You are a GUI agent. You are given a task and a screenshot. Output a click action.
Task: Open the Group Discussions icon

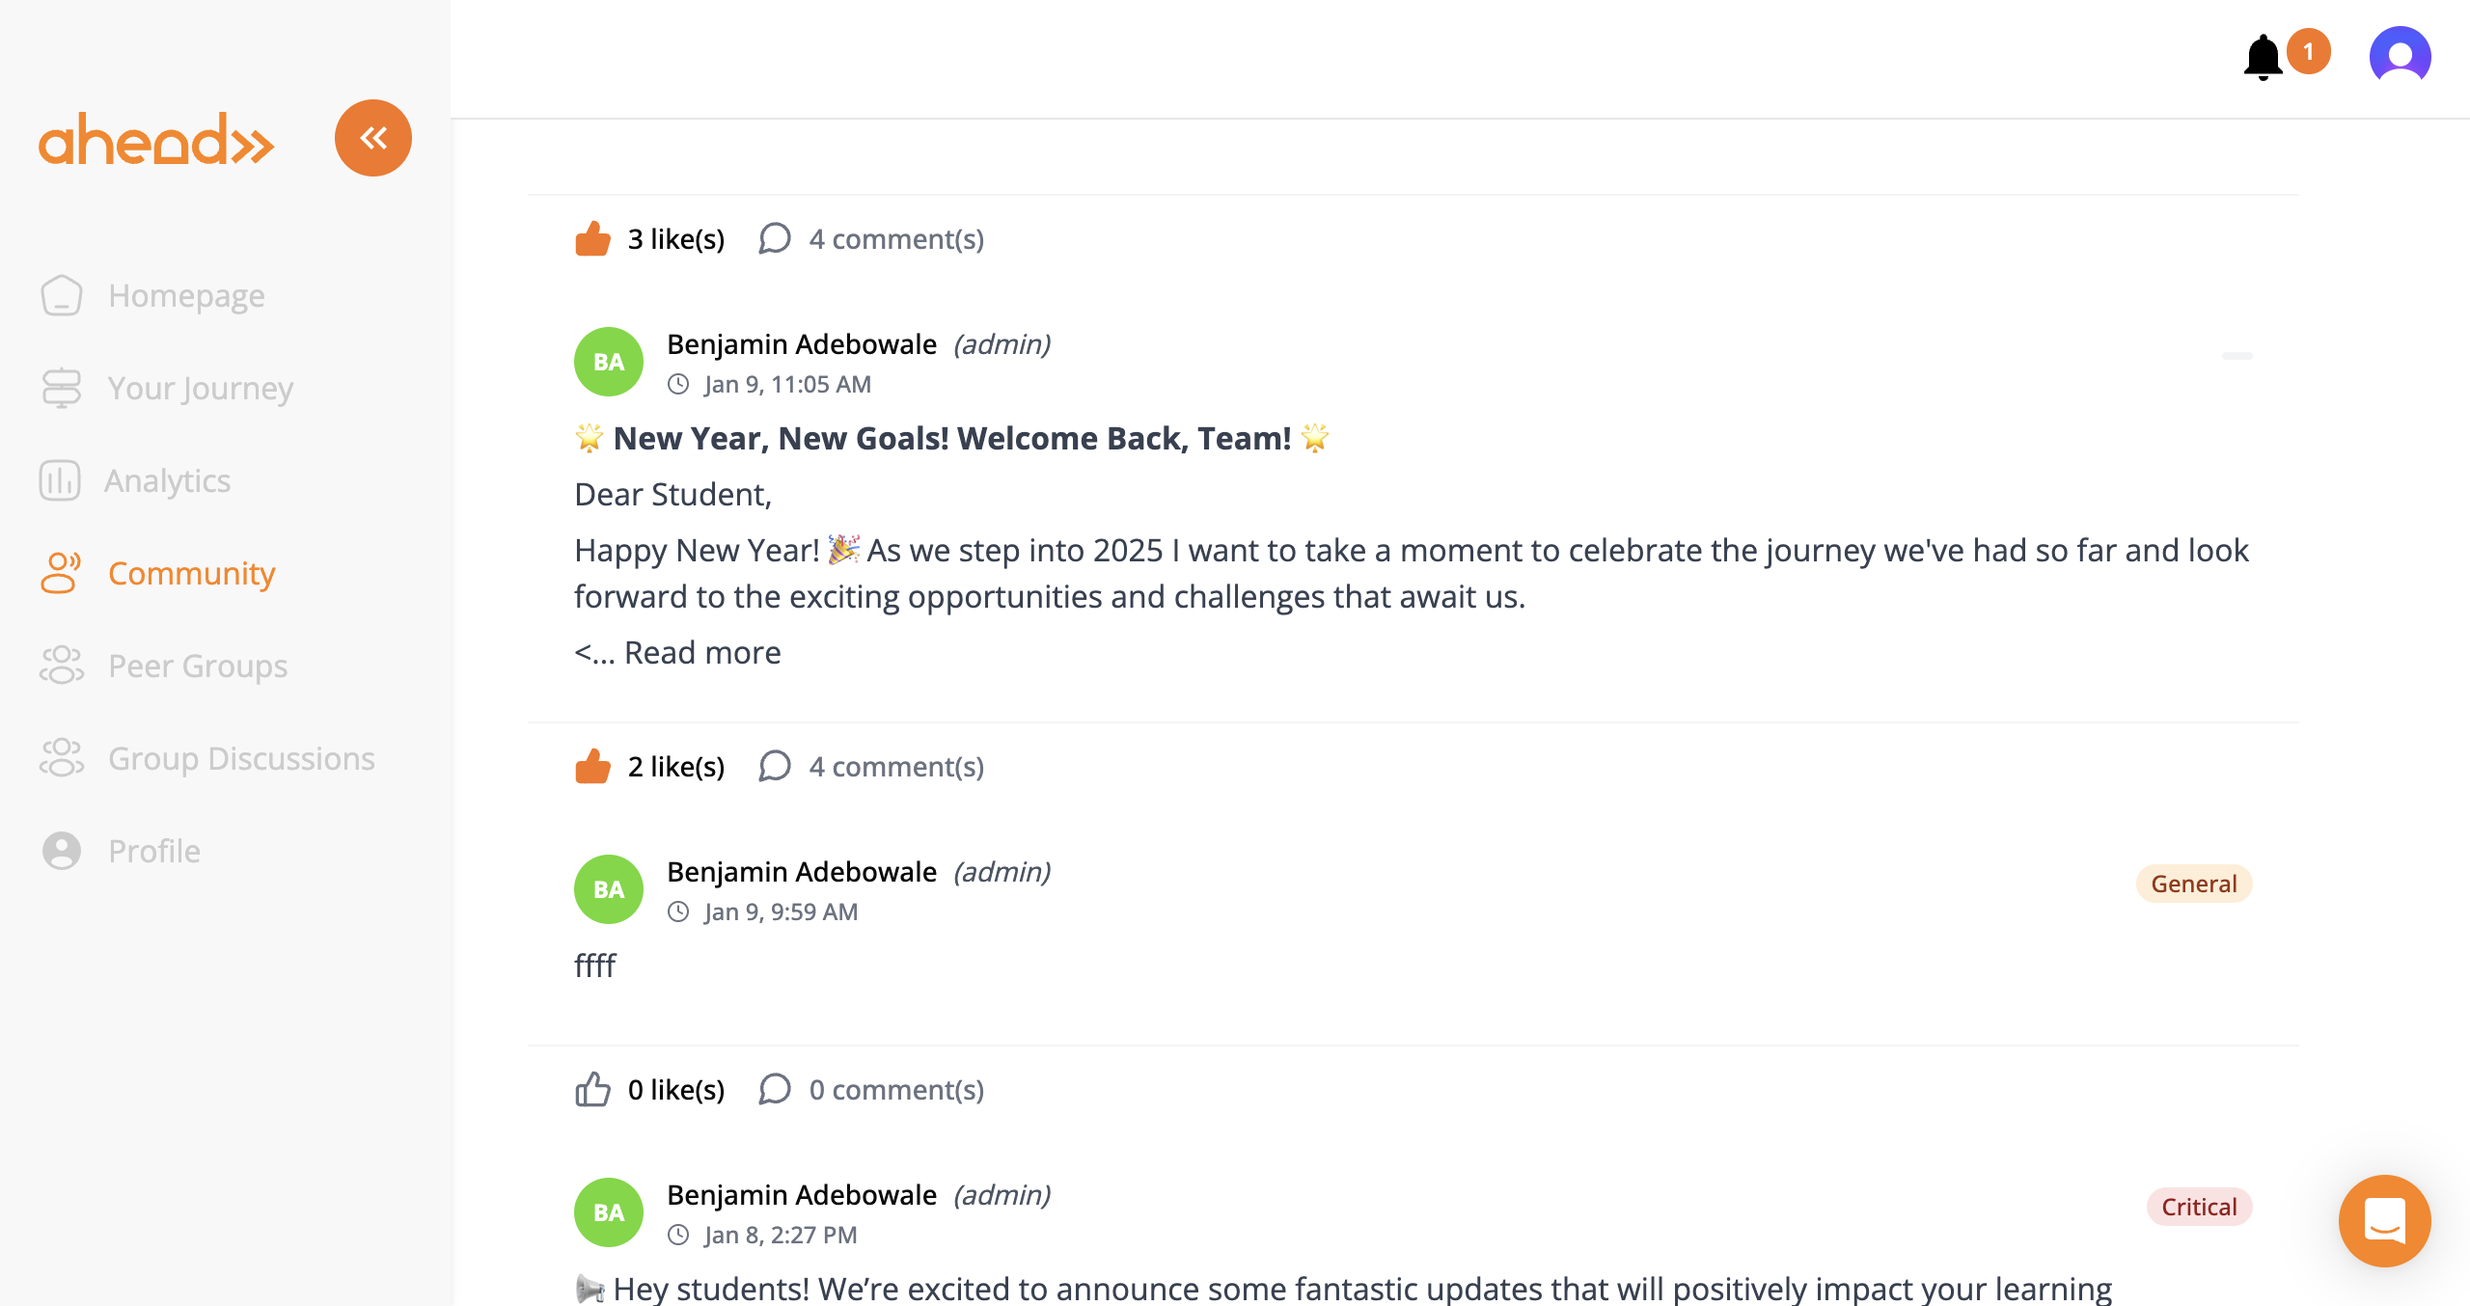click(60, 758)
